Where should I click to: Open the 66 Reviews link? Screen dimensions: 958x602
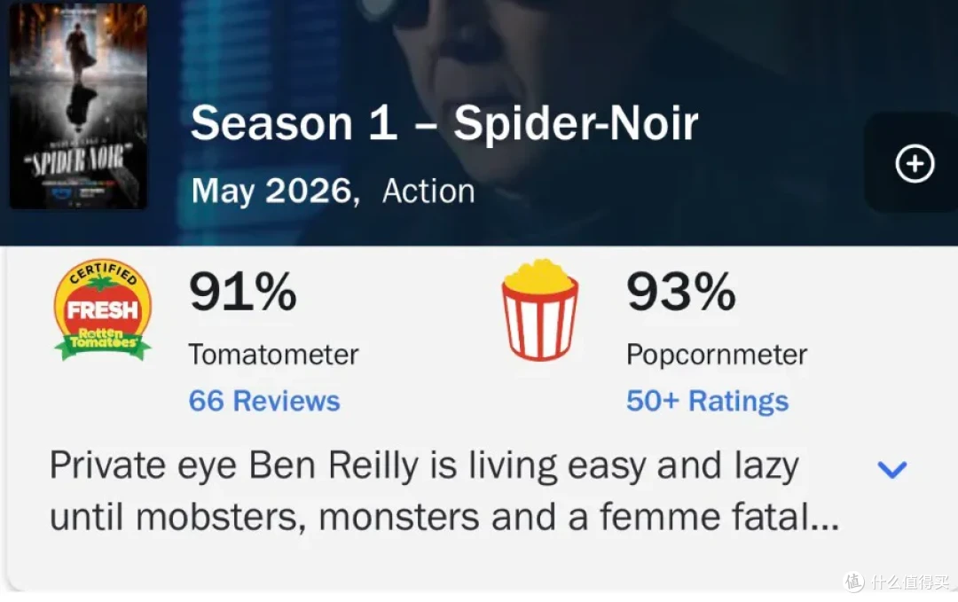pyautogui.click(x=264, y=401)
